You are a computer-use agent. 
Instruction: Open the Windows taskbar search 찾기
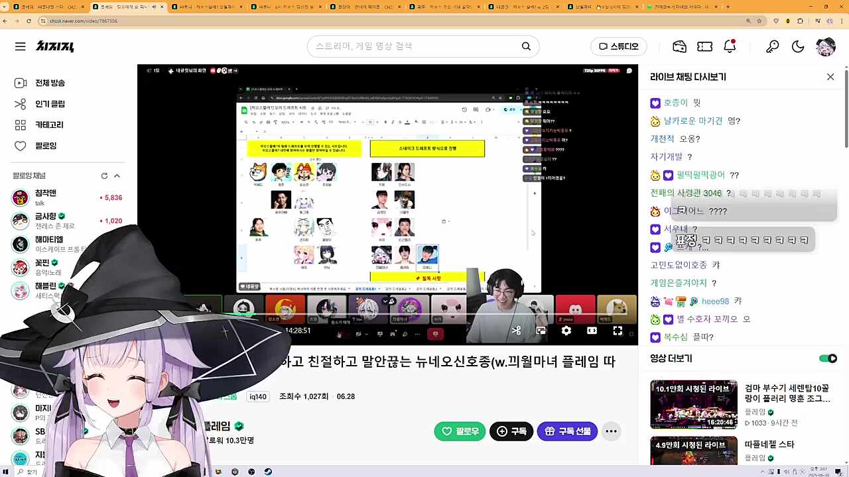coord(28,472)
